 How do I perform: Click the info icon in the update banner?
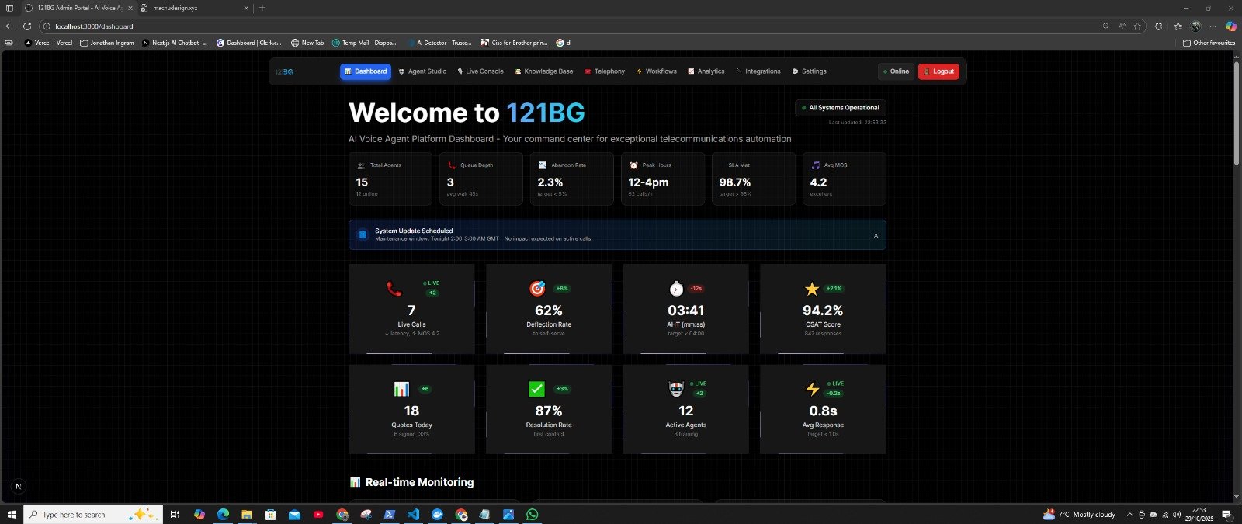point(363,234)
